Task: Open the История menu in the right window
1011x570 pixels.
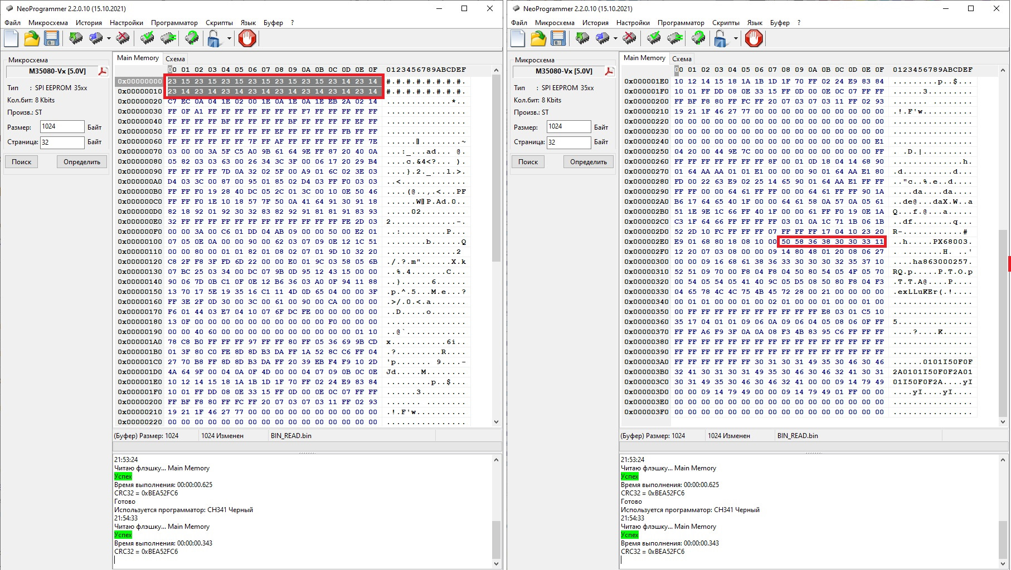Action: tap(595, 23)
